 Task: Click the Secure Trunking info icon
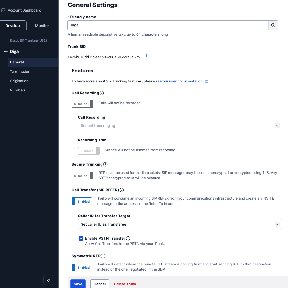[x=105, y=164]
